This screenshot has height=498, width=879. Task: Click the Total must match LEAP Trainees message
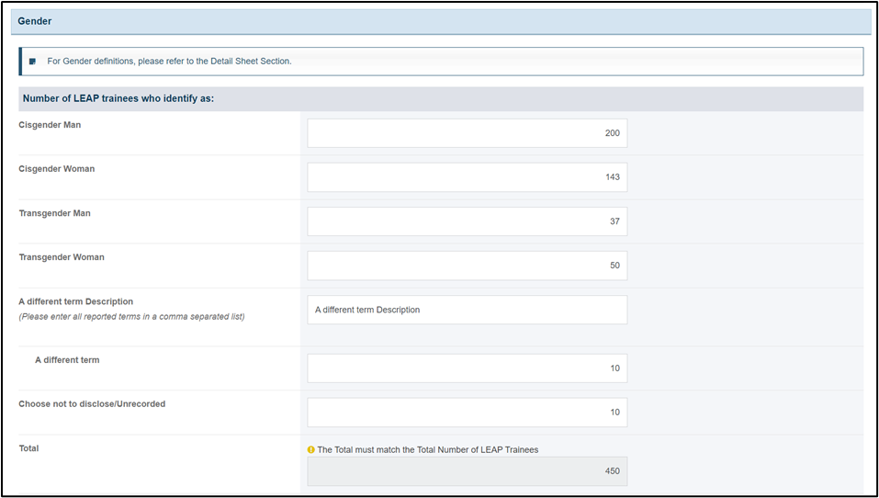tap(428, 450)
